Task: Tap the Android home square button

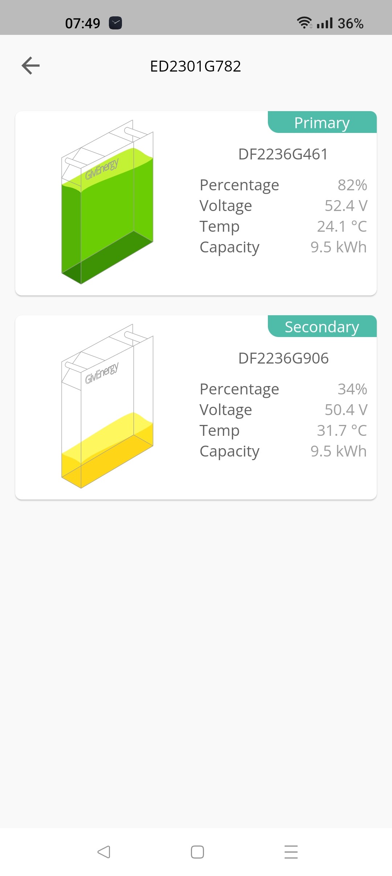Action: 197,852
